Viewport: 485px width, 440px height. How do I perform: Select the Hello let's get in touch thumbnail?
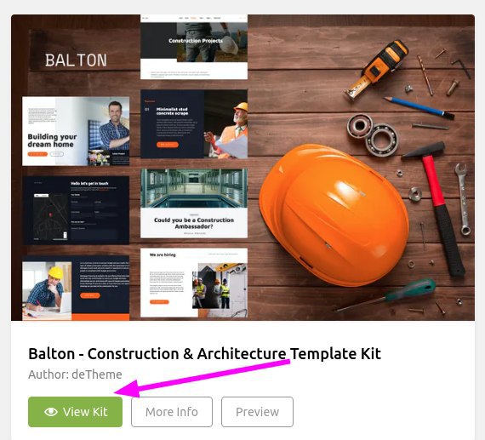(76, 210)
